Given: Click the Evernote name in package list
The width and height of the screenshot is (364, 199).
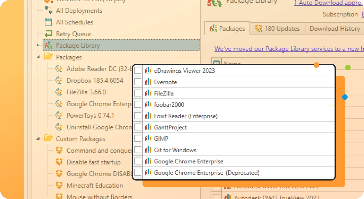Looking at the screenshot, I should pos(165,82).
